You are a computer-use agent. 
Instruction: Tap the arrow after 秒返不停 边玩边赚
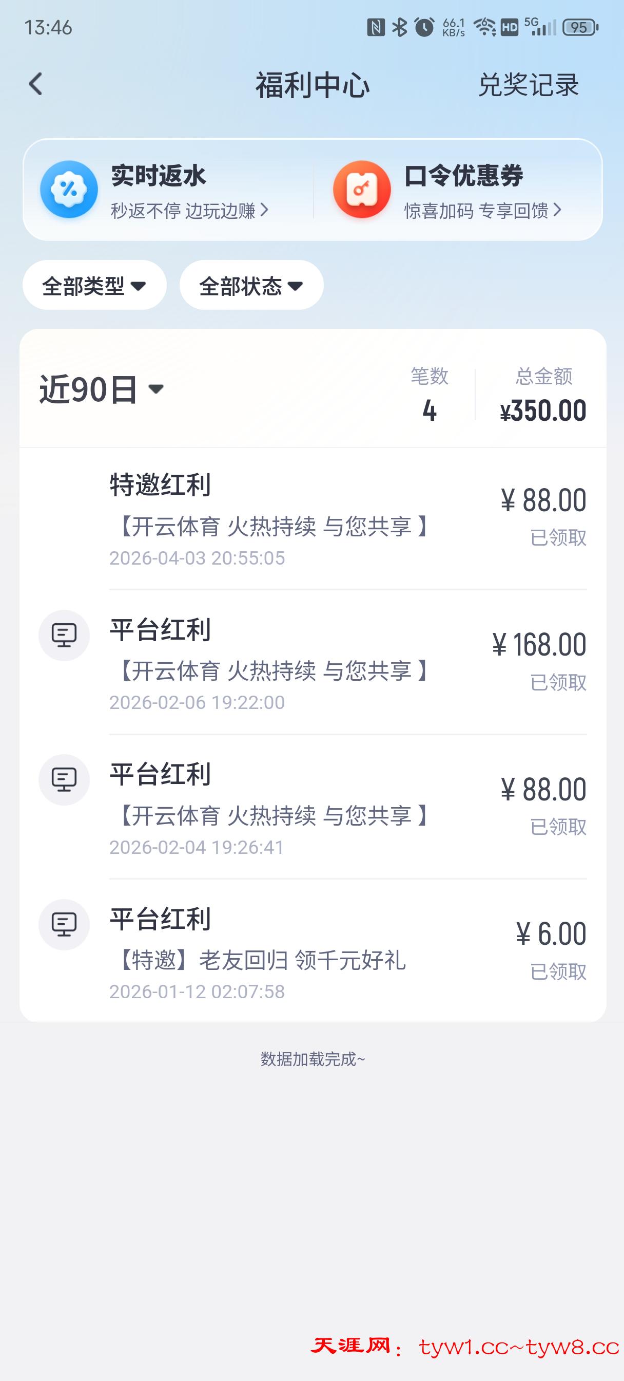tap(264, 210)
